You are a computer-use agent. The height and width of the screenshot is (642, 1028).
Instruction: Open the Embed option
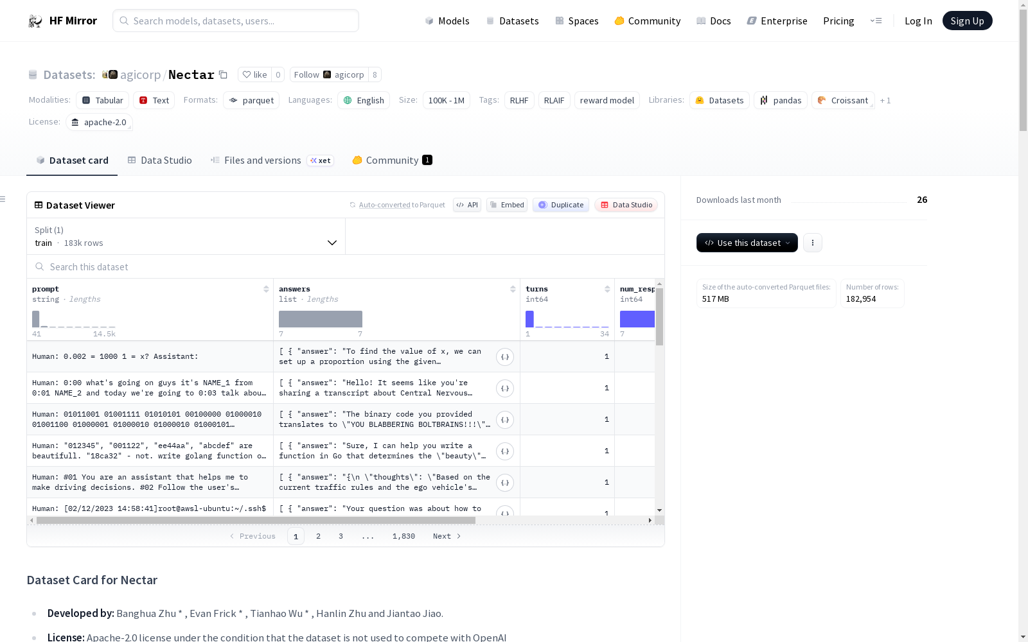click(506, 205)
